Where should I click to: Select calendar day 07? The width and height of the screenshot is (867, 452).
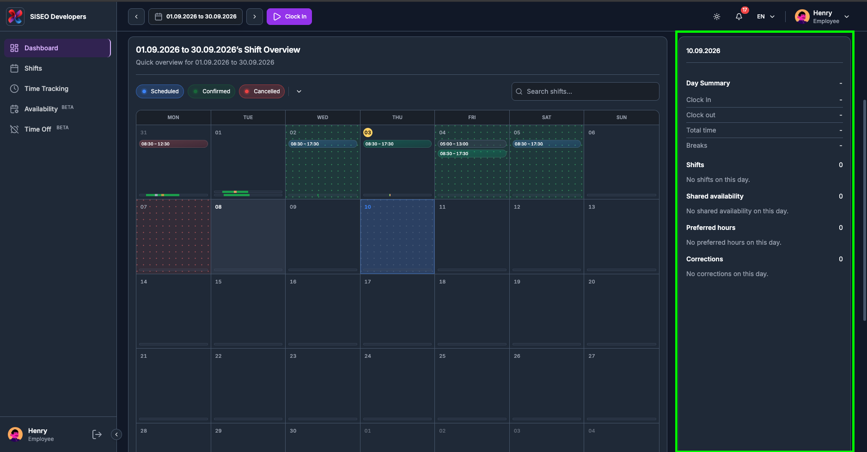(x=173, y=237)
